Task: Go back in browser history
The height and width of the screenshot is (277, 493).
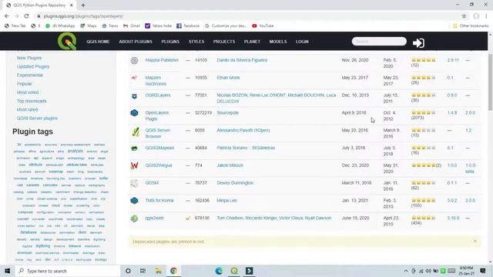Action: click(7, 16)
